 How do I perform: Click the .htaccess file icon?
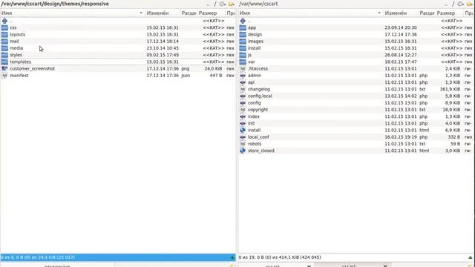click(243, 69)
